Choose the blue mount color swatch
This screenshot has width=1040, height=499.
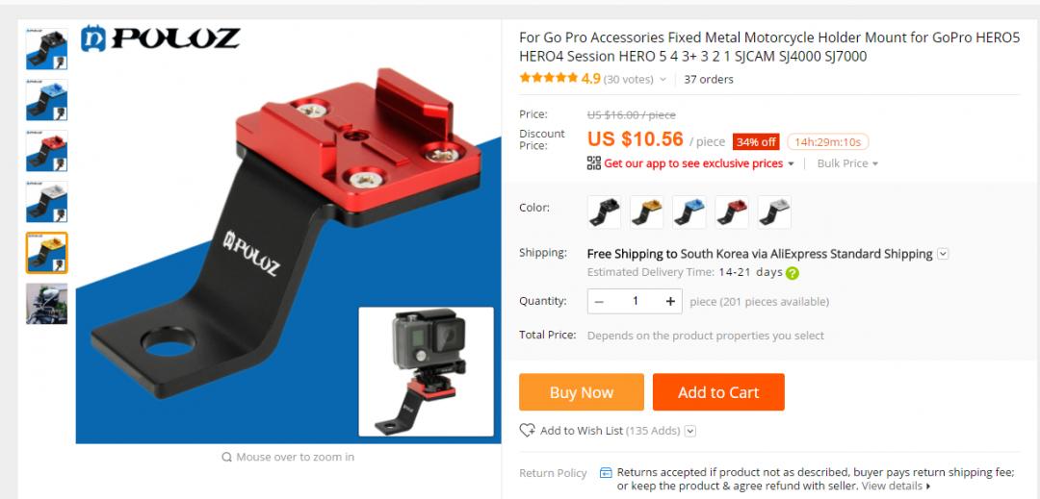689,212
